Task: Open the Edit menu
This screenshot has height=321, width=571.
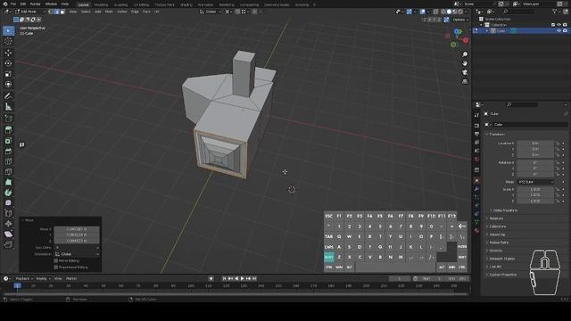Action: [x=23, y=4]
